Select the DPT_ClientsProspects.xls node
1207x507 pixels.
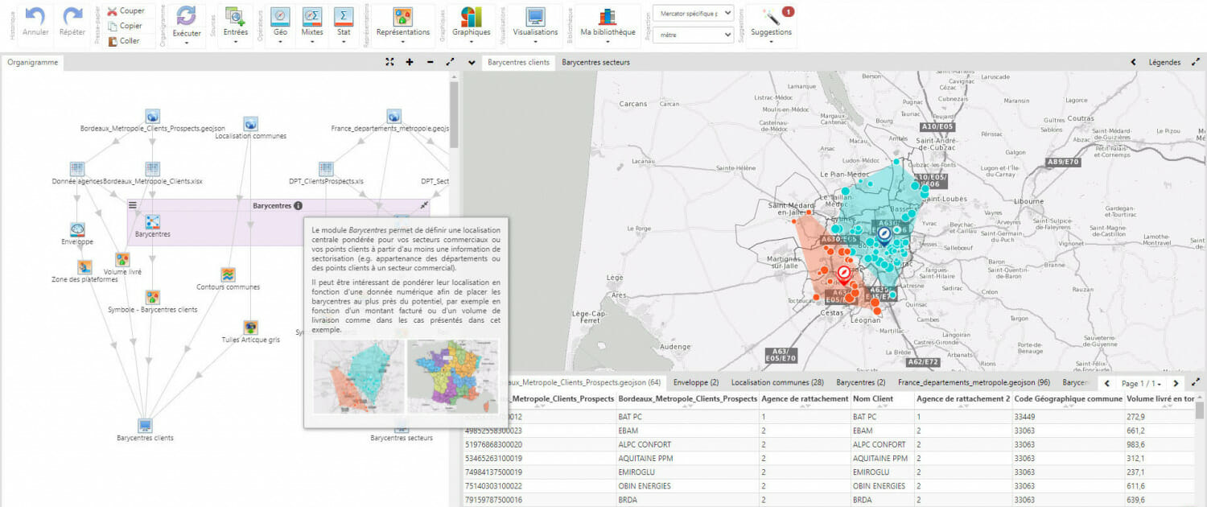(326, 169)
